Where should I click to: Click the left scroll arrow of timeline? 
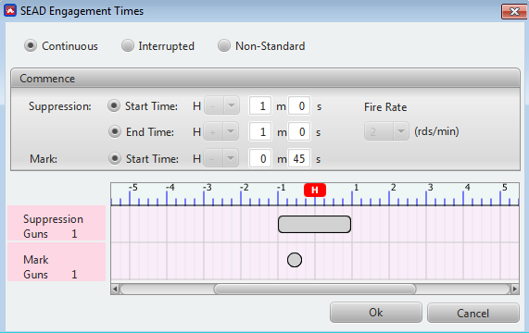pos(115,289)
